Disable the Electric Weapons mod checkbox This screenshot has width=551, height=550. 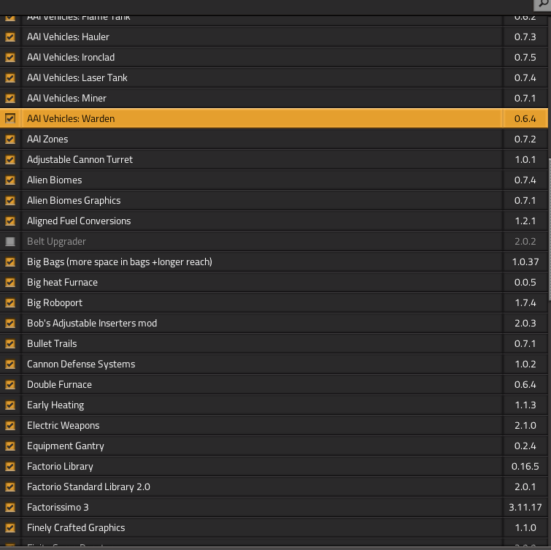pos(10,425)
